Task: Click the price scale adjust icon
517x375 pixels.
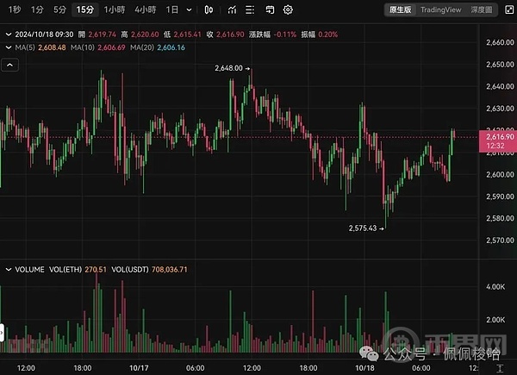Action: (x=500, y=368)
